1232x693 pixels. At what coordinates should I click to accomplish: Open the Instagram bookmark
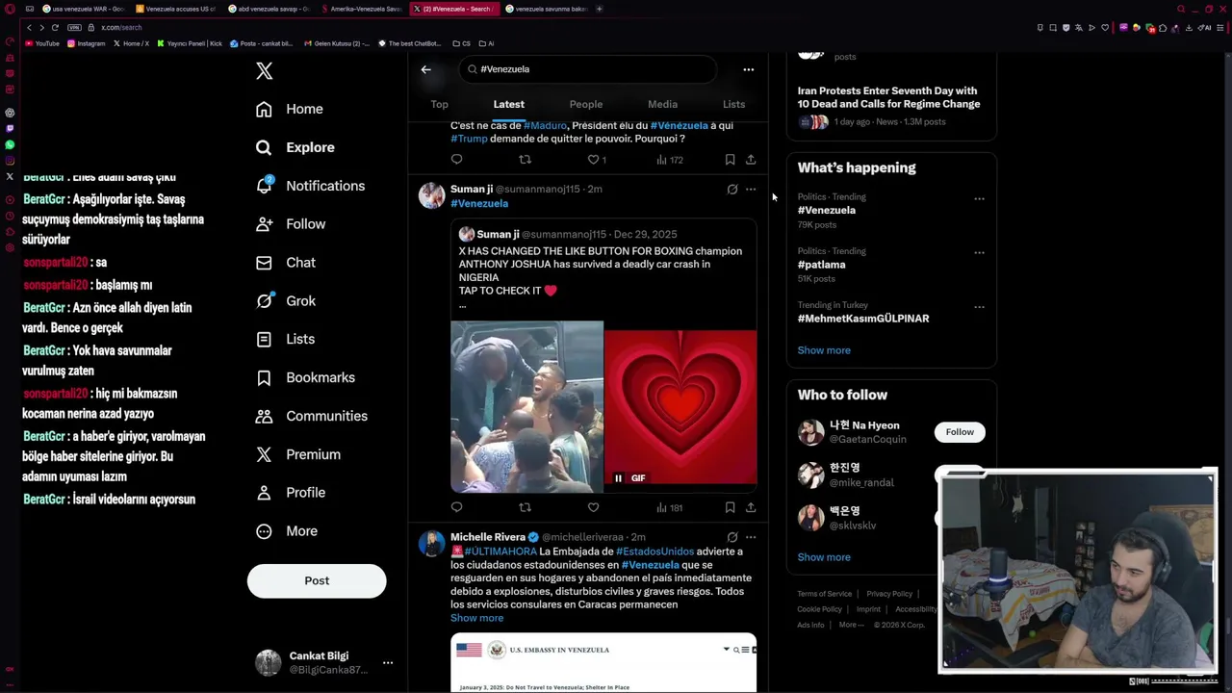(87, 43)
